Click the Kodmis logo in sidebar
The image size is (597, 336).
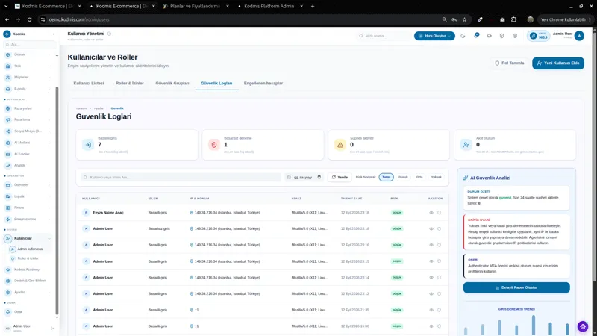point(7,34)
